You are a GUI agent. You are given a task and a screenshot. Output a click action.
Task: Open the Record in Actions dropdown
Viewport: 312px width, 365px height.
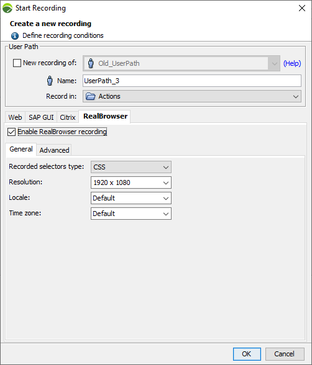pyautogui.click(x=192, y=96)
